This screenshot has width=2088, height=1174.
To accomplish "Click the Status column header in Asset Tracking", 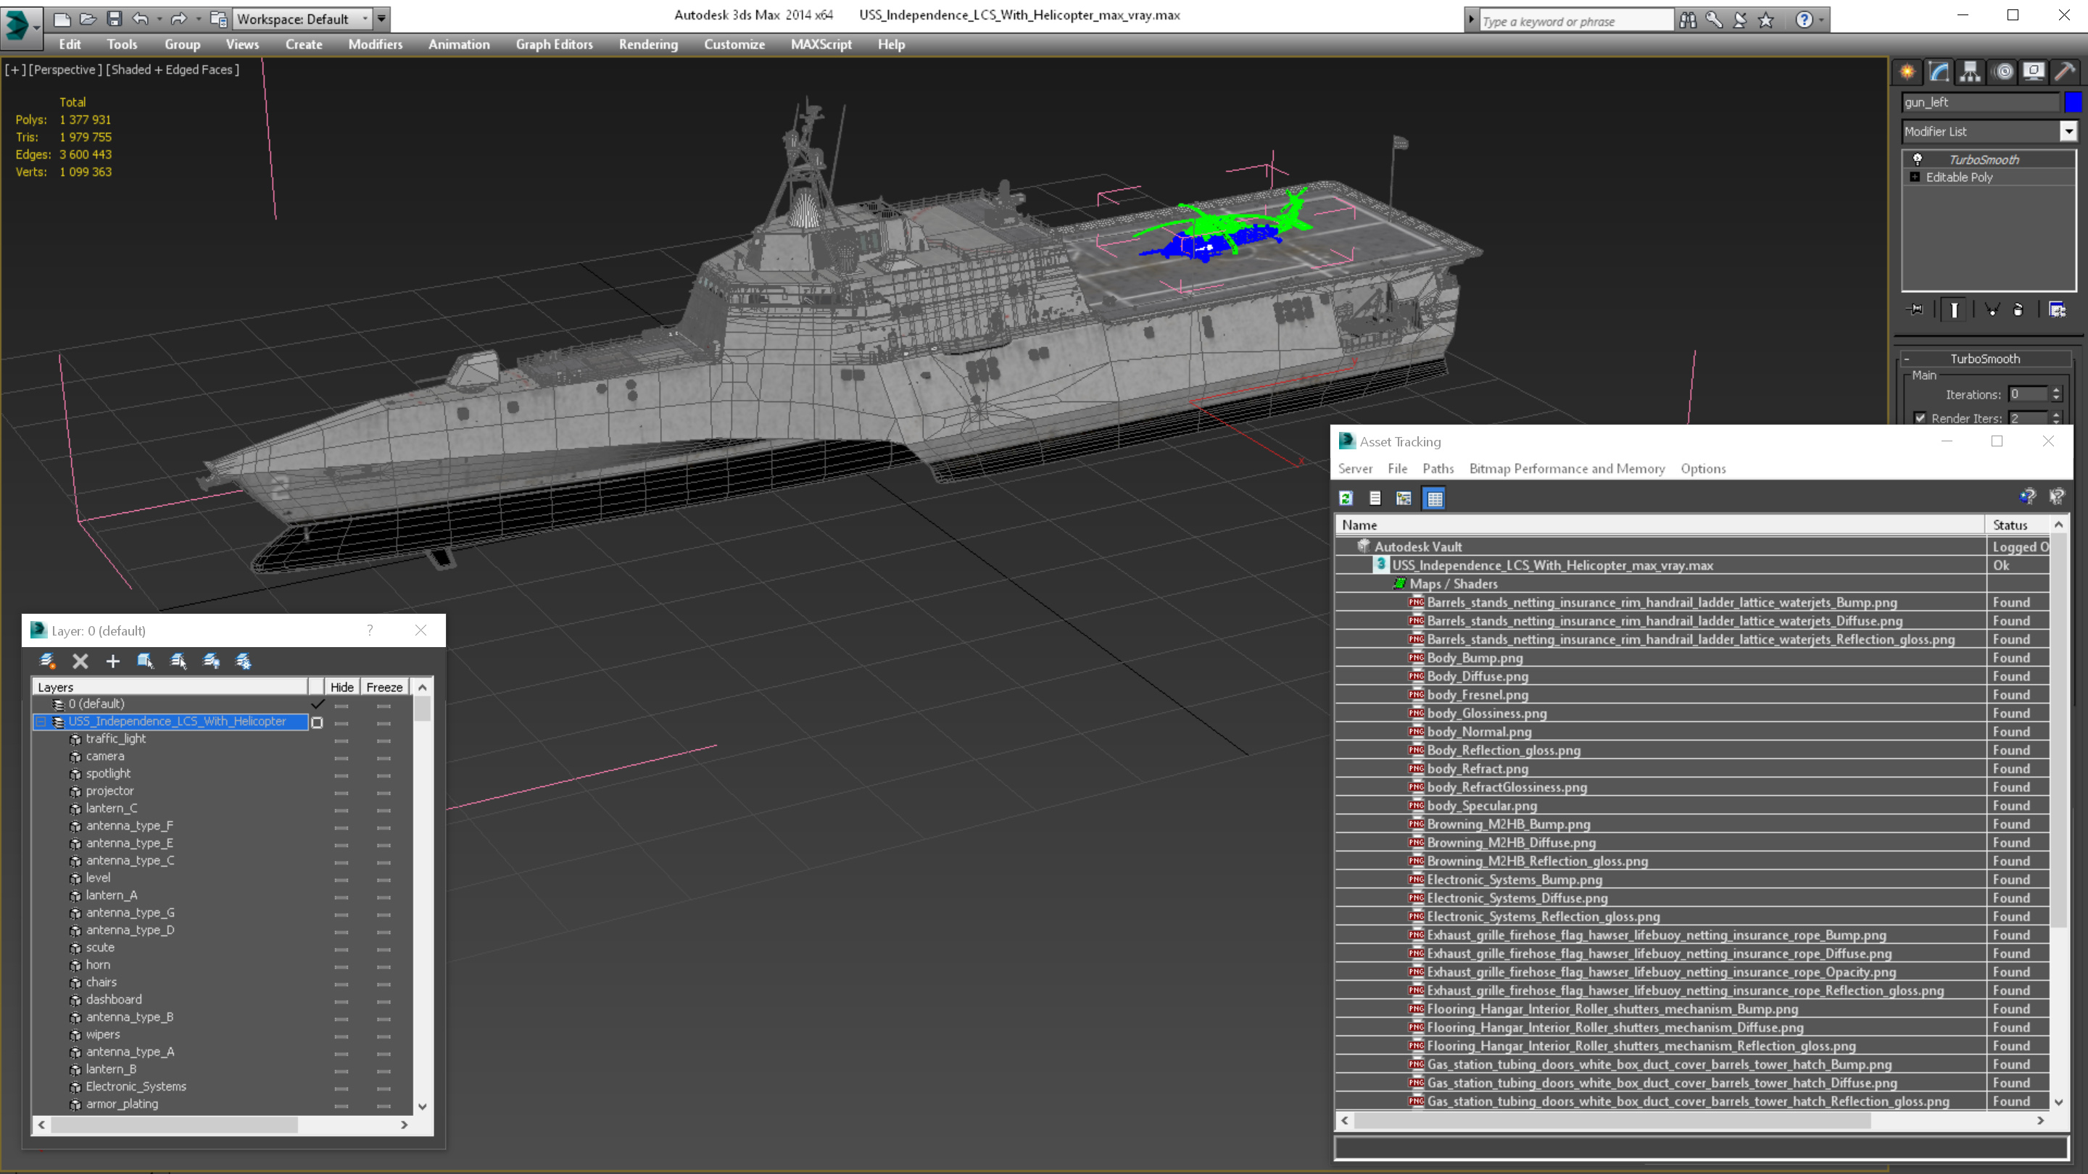I will pos(2018,525).
